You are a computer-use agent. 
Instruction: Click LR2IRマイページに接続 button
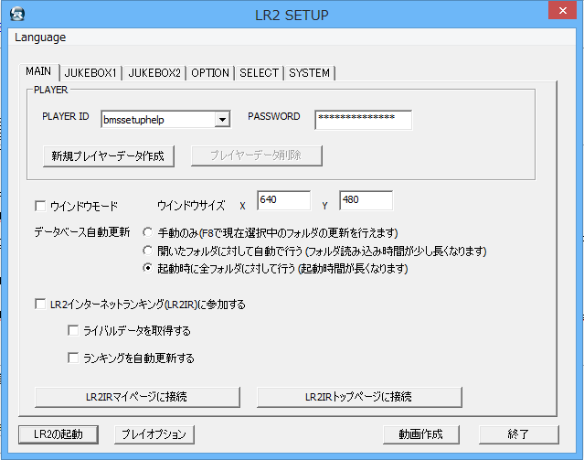(x=137, y=397)
